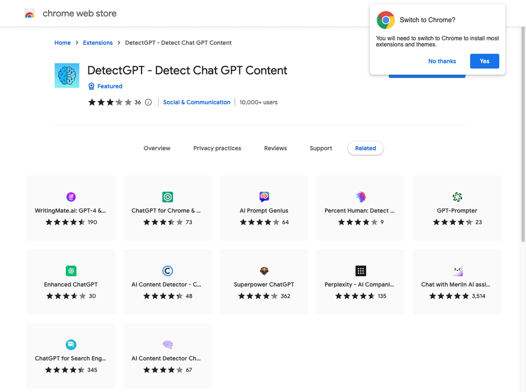Click the ChatGPT for Chrome extension icon
Screen dimensions: 526x392
(167, 197)
